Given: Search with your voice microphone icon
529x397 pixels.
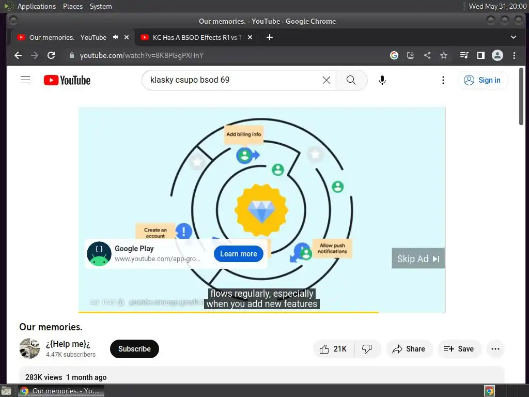Looking at the screenshot, I should [382, 80].
